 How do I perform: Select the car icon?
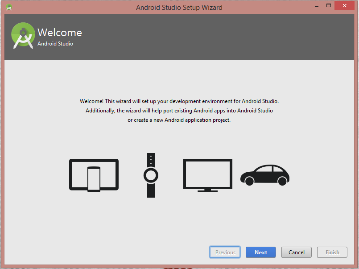coord(265,174)
